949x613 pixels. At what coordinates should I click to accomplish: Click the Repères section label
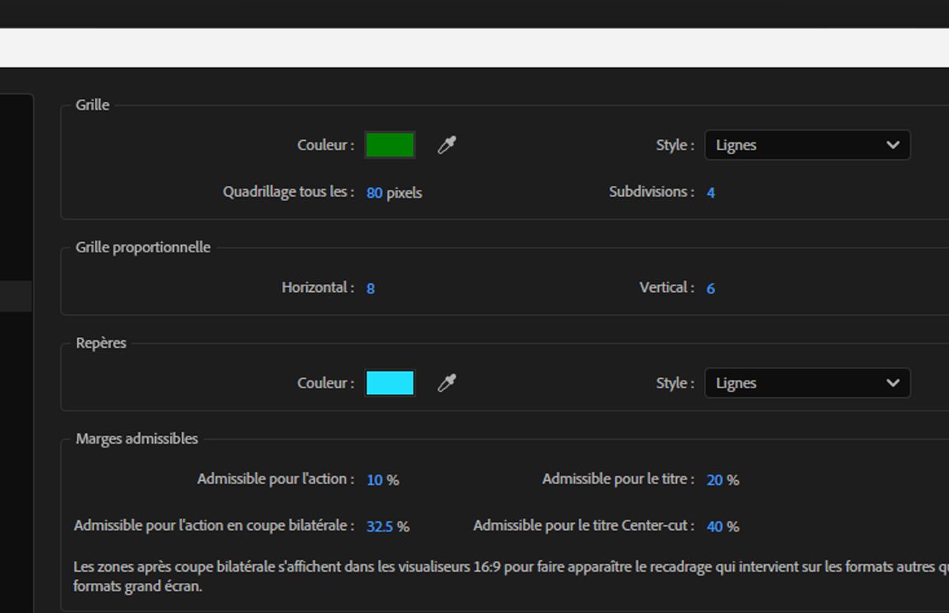[x=101, y=343]
